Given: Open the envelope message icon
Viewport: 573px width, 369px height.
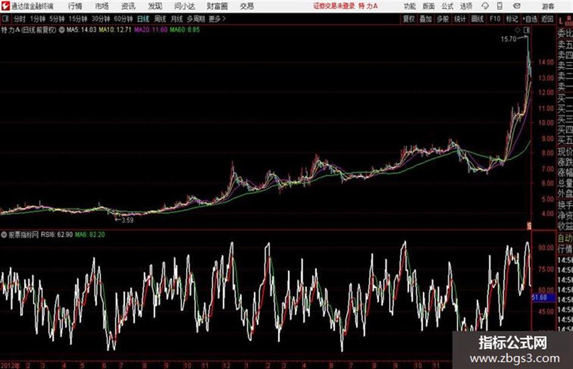Looking at the screenshot, I should [517, 6].
